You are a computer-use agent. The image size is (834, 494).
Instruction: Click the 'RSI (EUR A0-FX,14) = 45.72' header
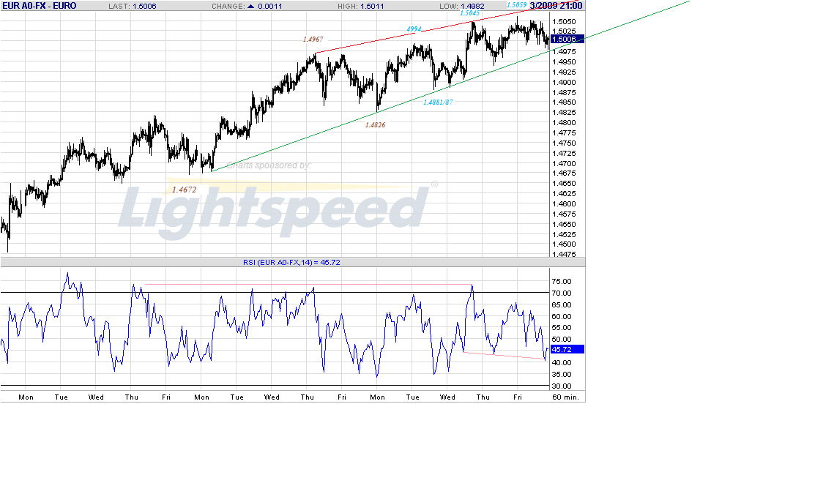pos(291,262)
